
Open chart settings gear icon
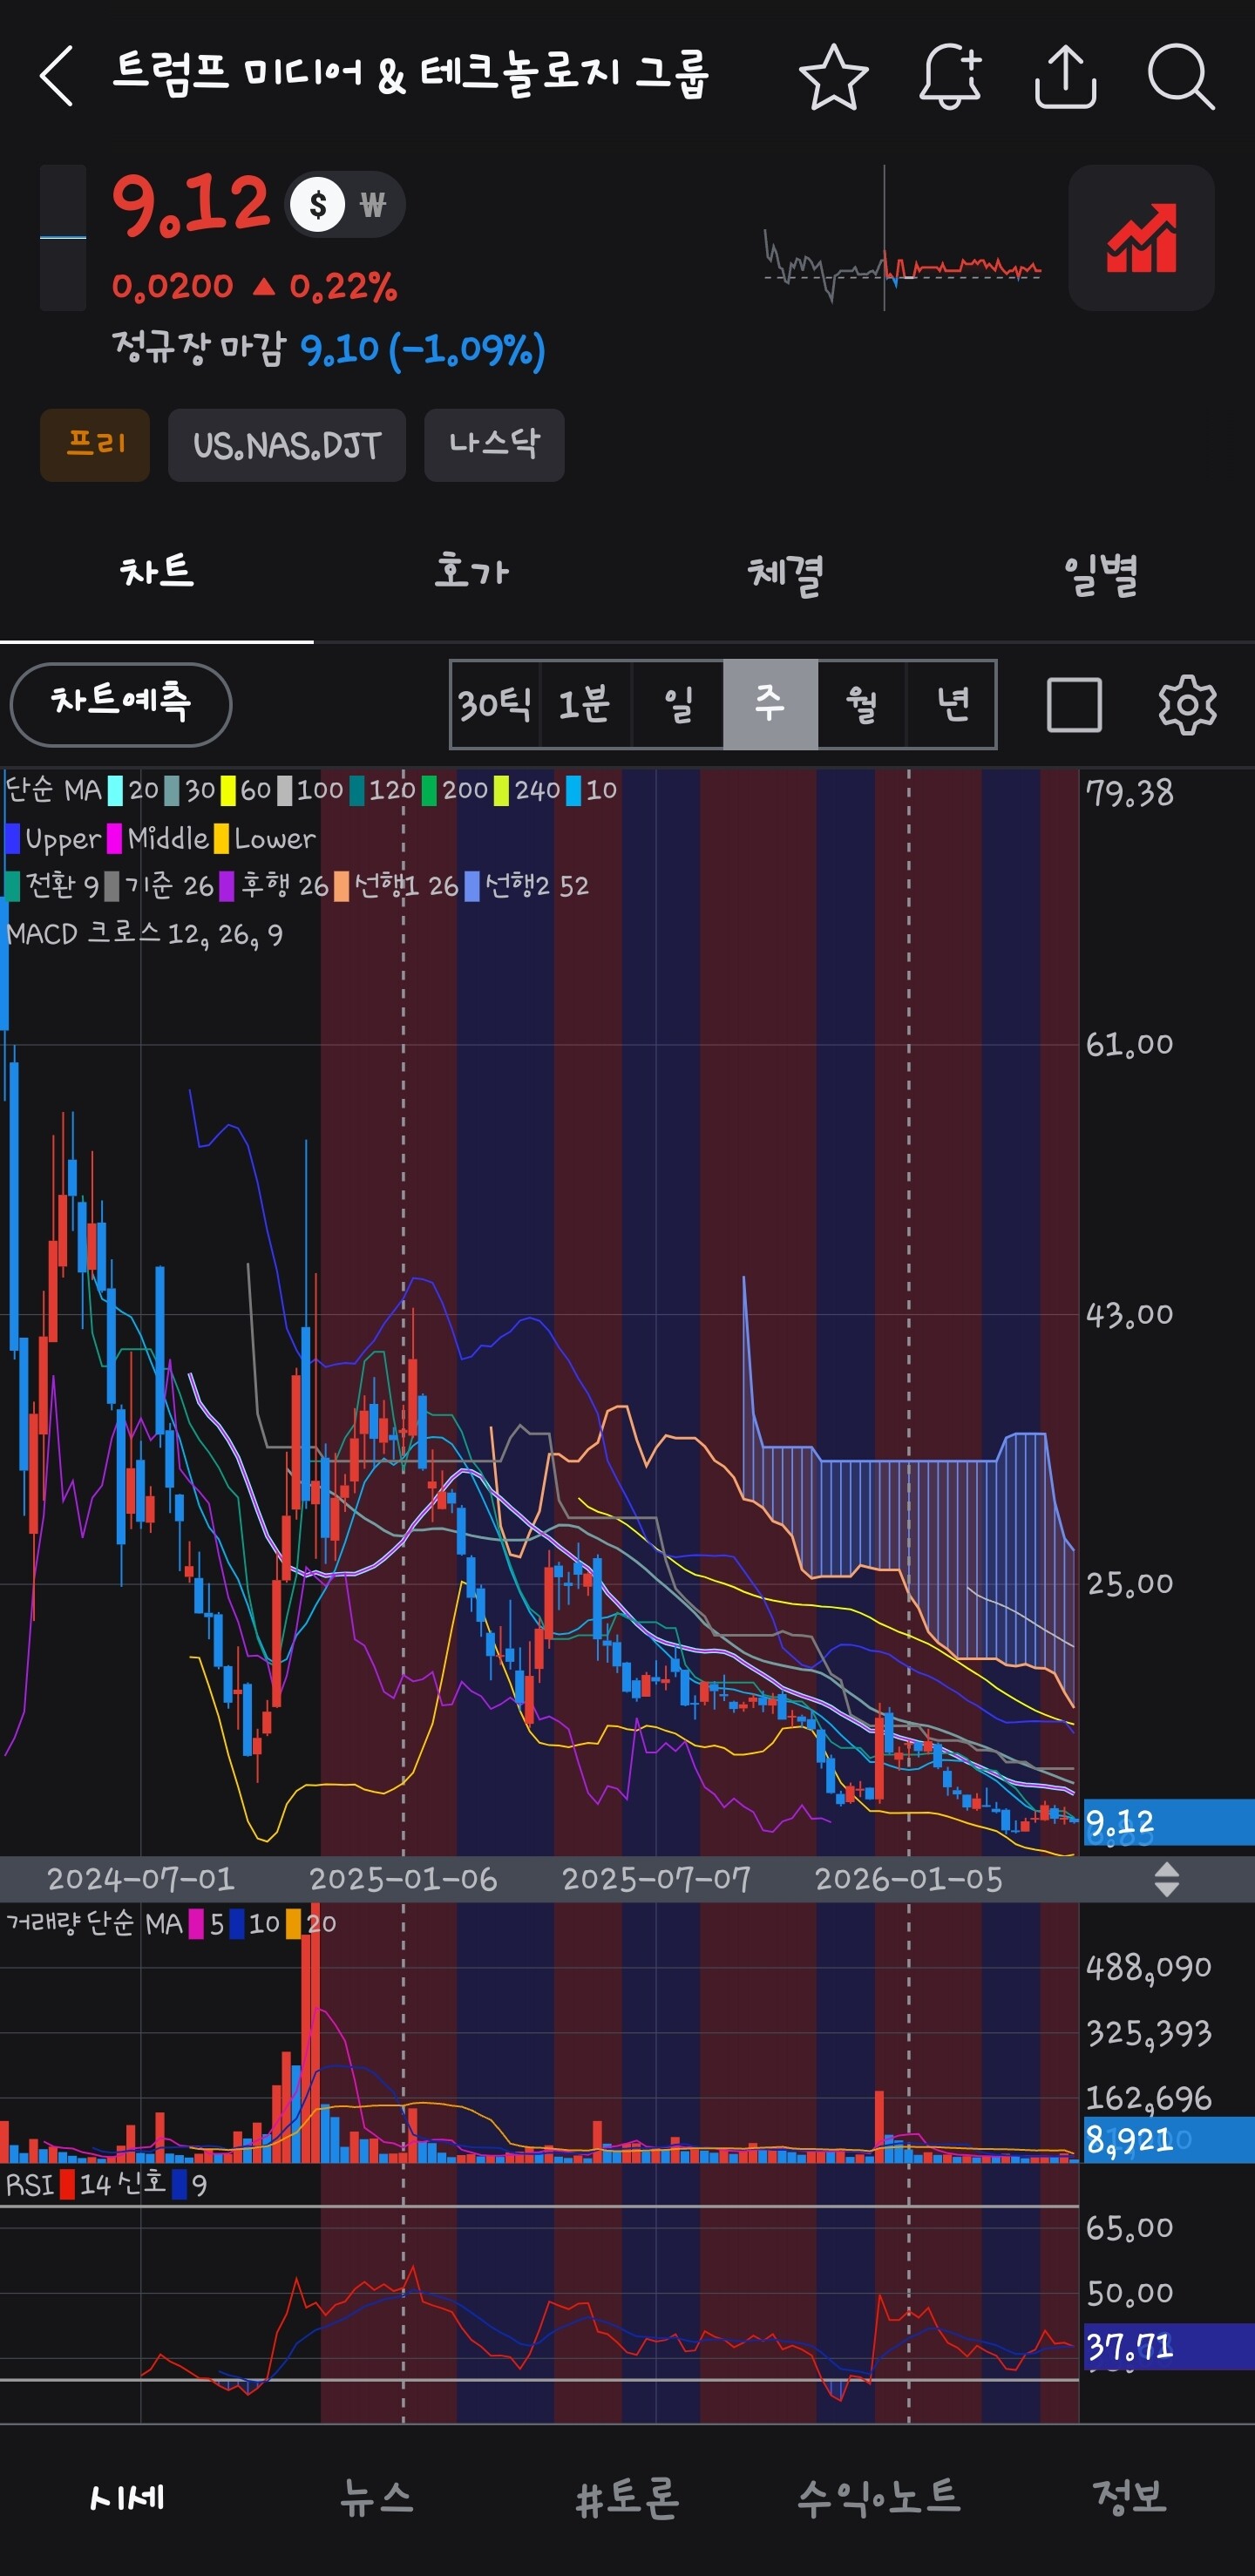tap(1187, 705)
